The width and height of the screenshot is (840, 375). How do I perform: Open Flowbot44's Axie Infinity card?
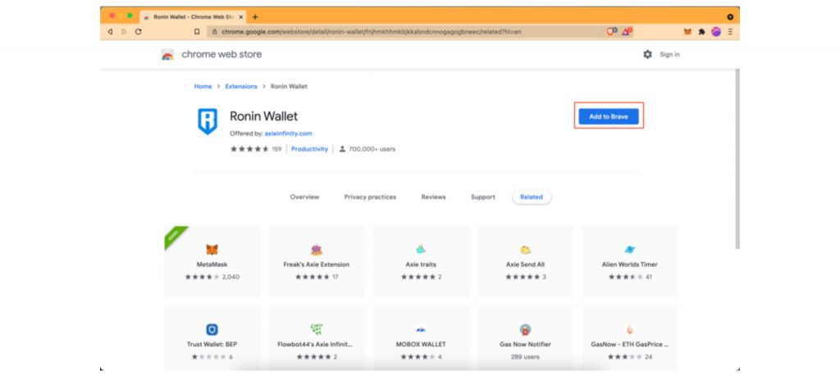[x=317, y=339]
